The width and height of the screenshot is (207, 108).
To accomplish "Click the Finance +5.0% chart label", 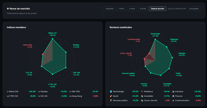I will coord(144,85).
